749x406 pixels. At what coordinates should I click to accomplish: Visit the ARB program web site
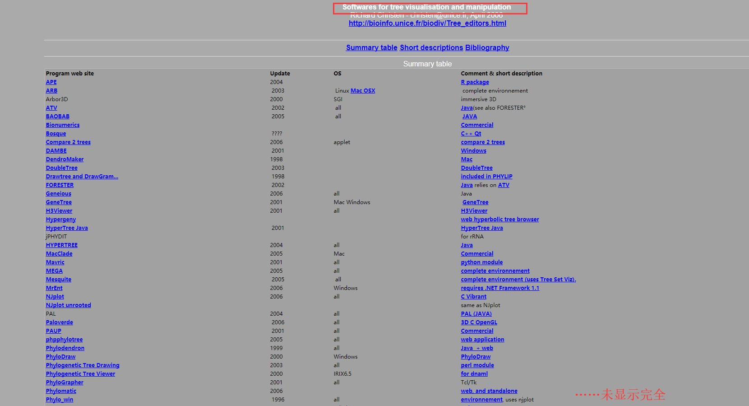click(x=51, y=91)
